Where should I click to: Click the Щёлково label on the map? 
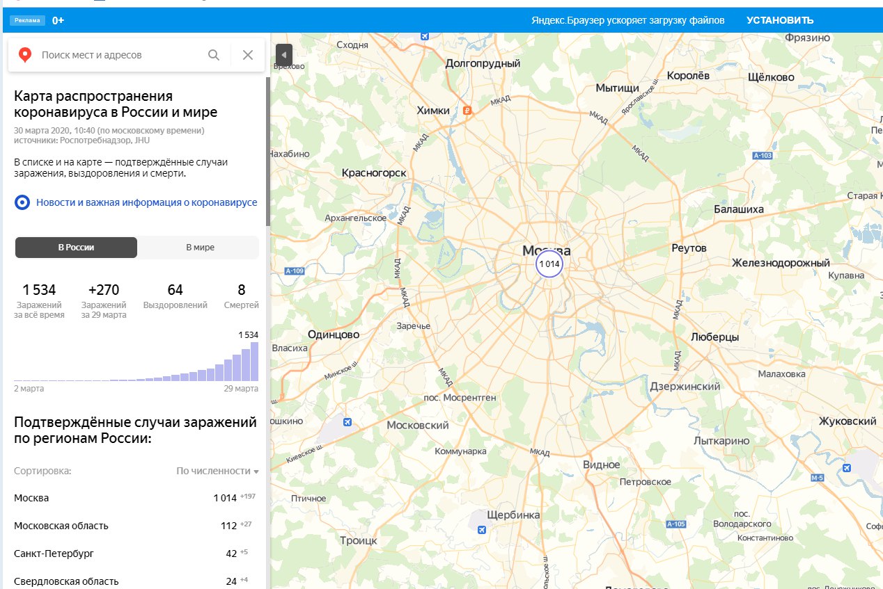771,76
